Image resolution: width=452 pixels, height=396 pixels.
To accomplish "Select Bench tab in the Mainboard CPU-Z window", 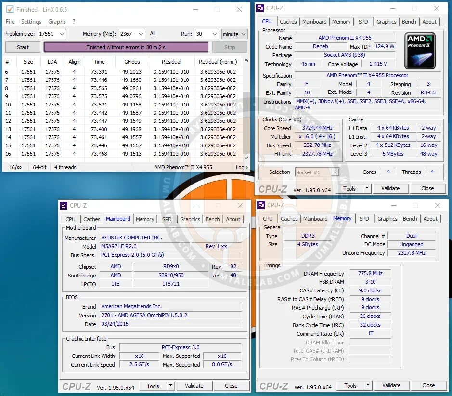I will tap(212, 219).
